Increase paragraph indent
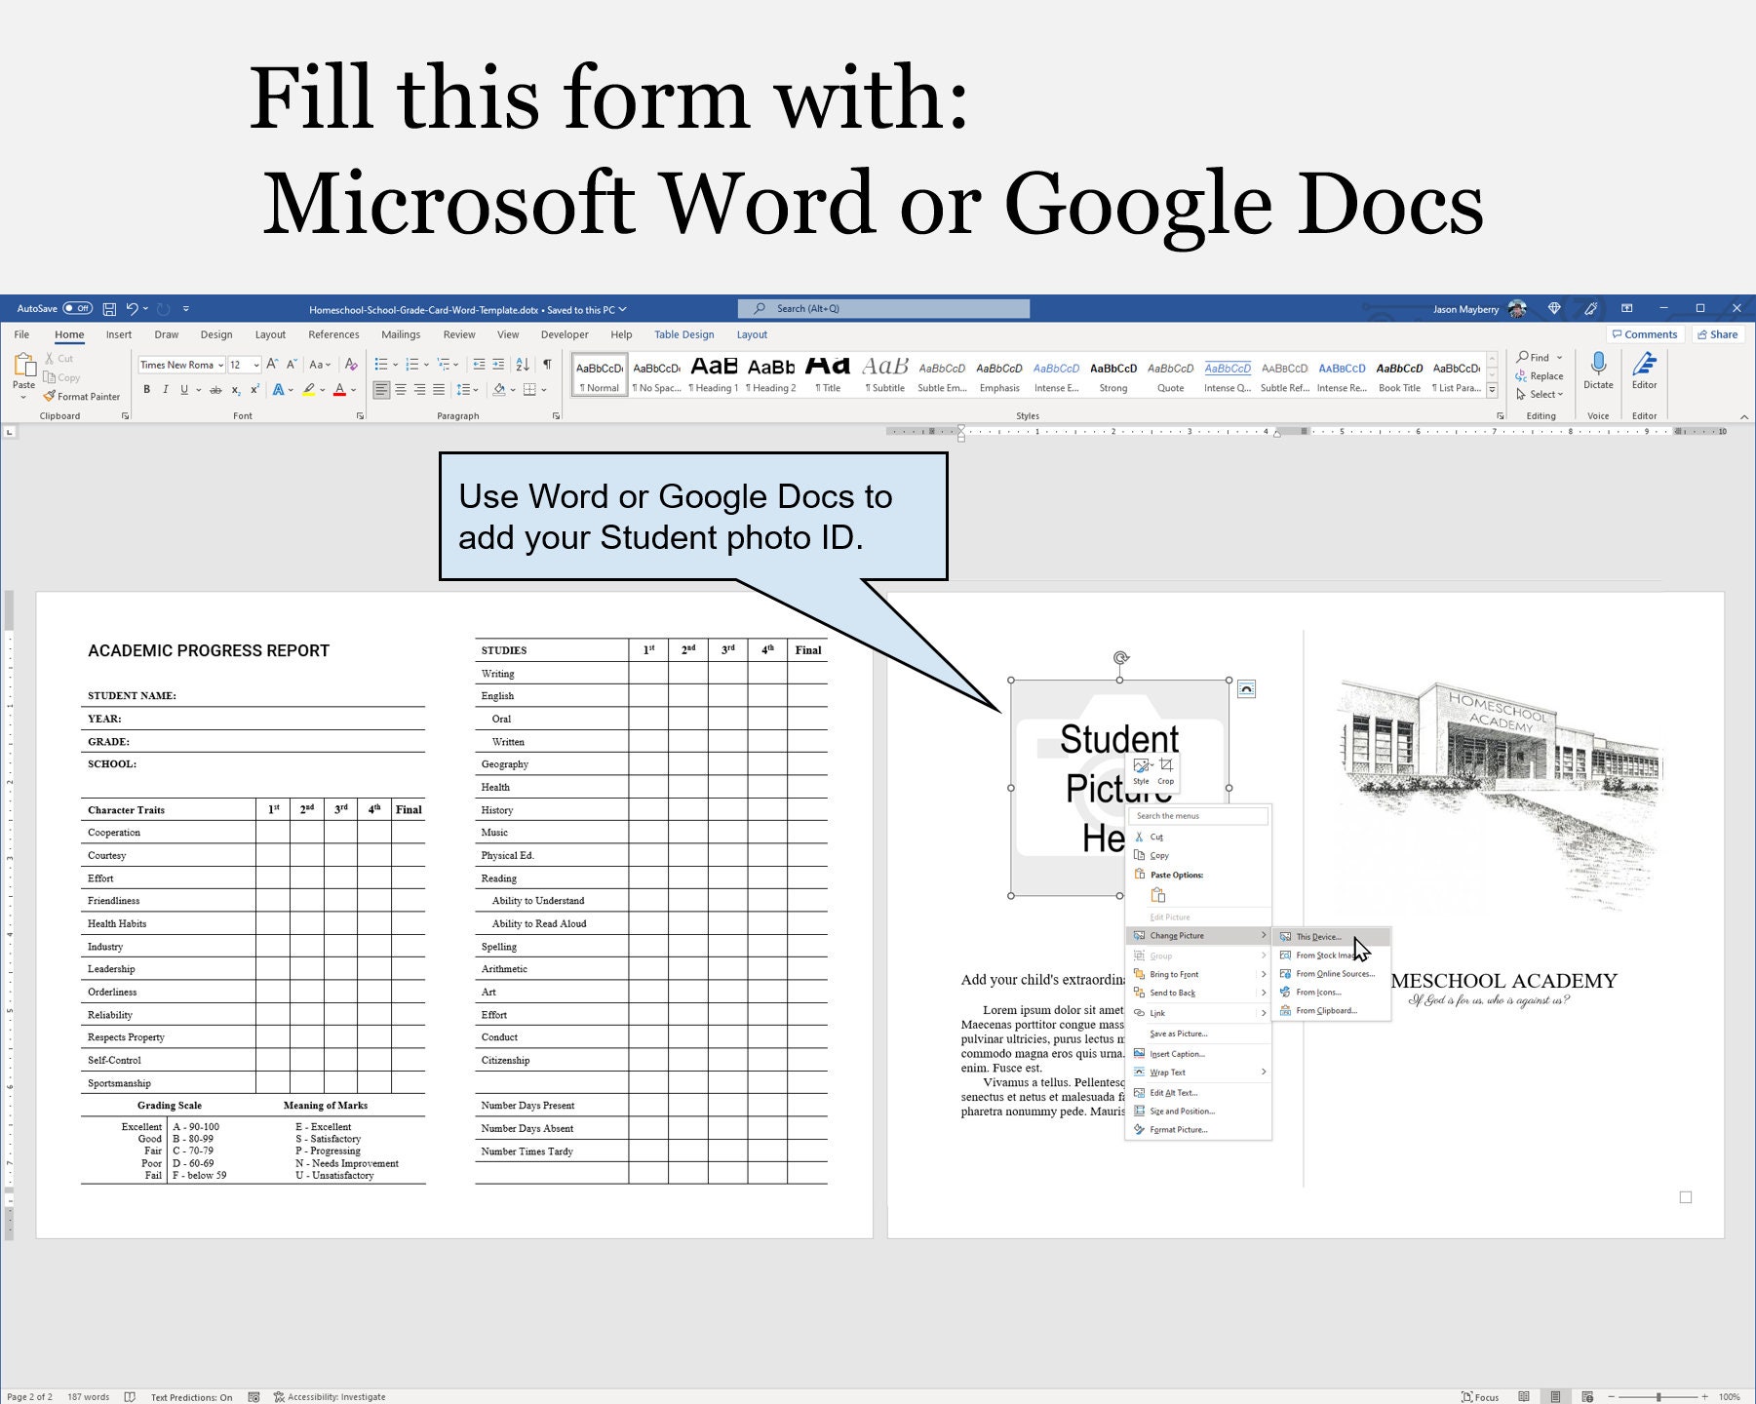 click(x=498, y=365)
